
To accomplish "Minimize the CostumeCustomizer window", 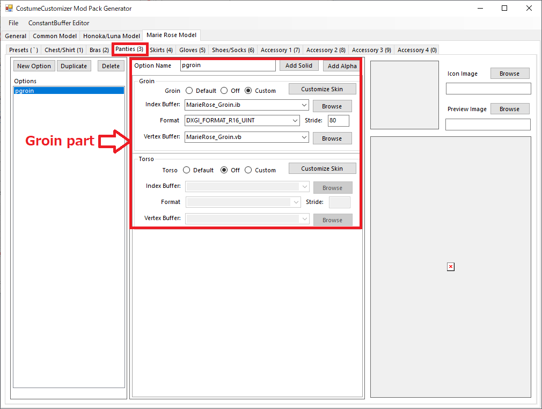I will pyautogui.click(x=480, y=8).
